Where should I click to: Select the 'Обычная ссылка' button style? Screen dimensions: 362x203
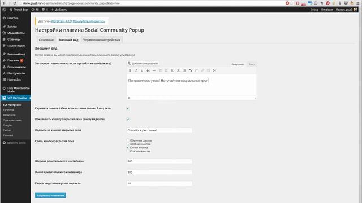click(128, 140)
